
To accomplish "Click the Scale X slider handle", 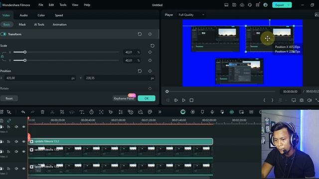I will (x=25, y=52).
